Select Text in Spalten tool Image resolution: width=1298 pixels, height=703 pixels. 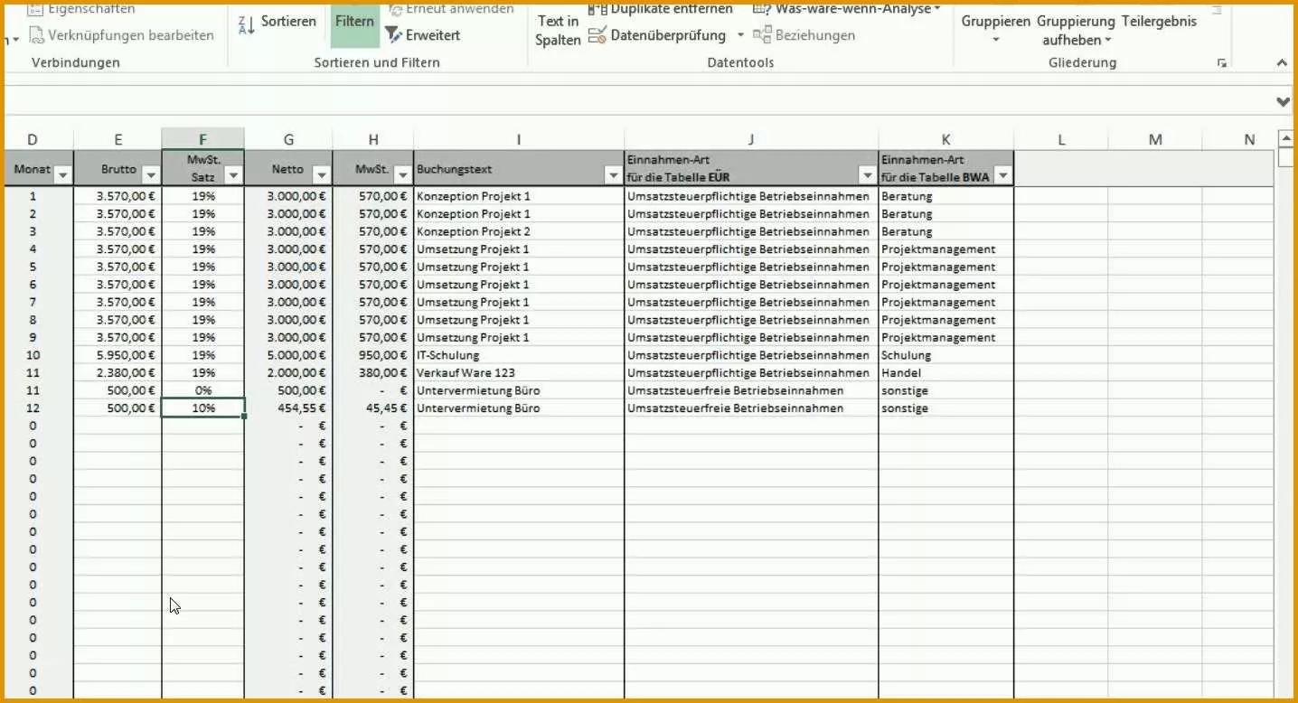tap(558, 30)
